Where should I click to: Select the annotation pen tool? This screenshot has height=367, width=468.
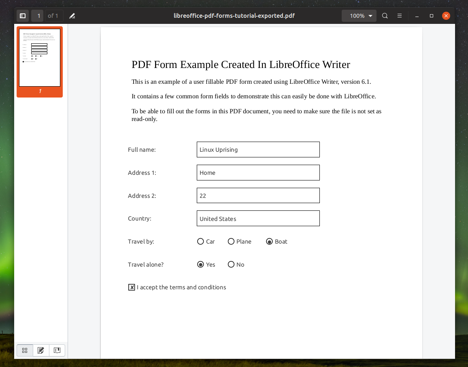point(72,15)
